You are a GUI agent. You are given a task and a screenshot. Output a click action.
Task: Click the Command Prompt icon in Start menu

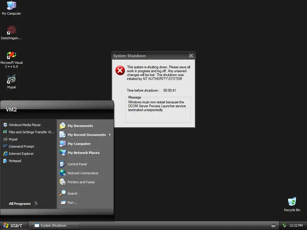pos(5,146)
